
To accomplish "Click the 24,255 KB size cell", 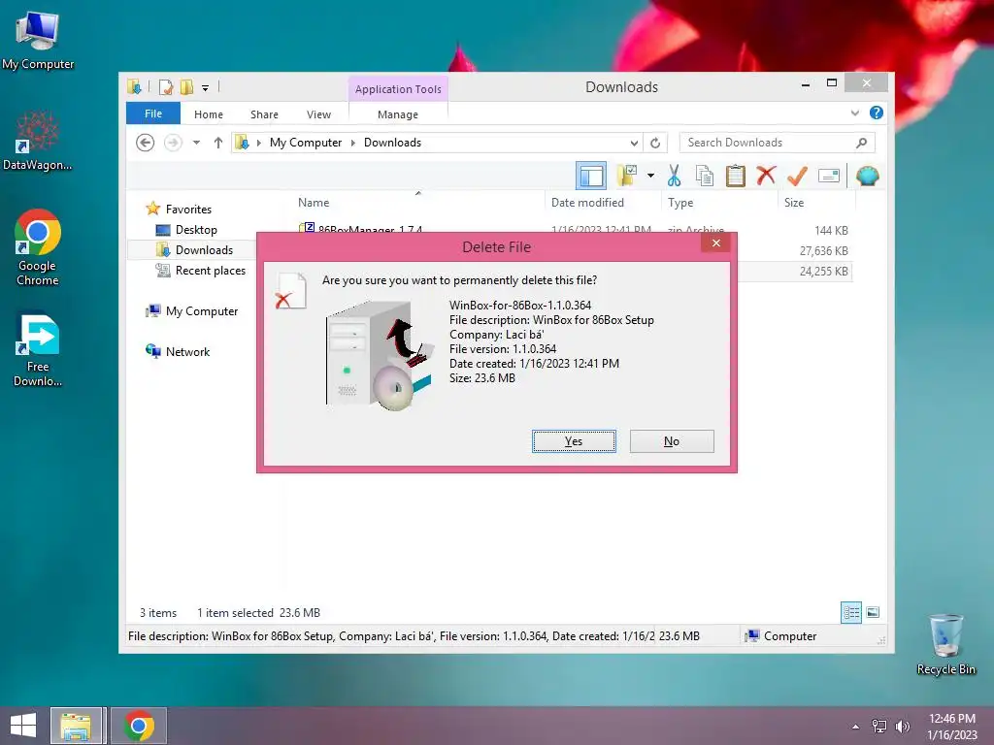I will click(823, 272).
